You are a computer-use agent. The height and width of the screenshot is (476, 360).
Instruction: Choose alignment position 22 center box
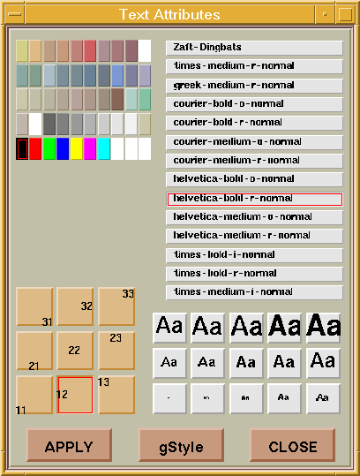click(75, 351)
